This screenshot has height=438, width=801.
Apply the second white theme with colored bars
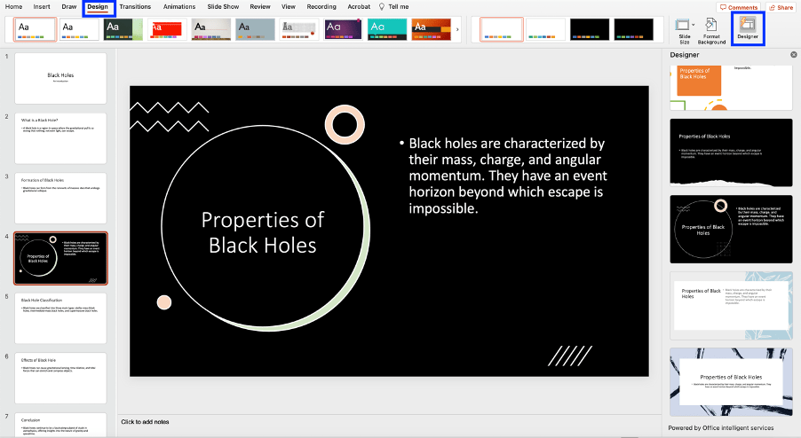(x=79, y=29)
